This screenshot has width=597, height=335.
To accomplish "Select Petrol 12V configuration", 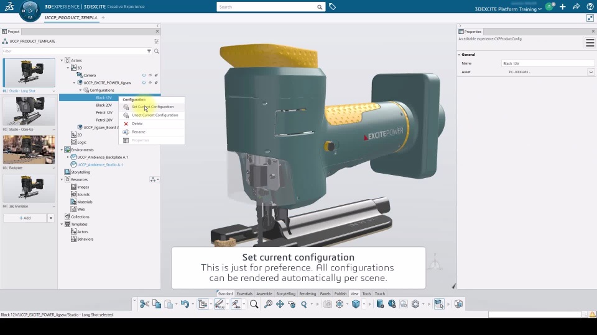I will (104, 112).
